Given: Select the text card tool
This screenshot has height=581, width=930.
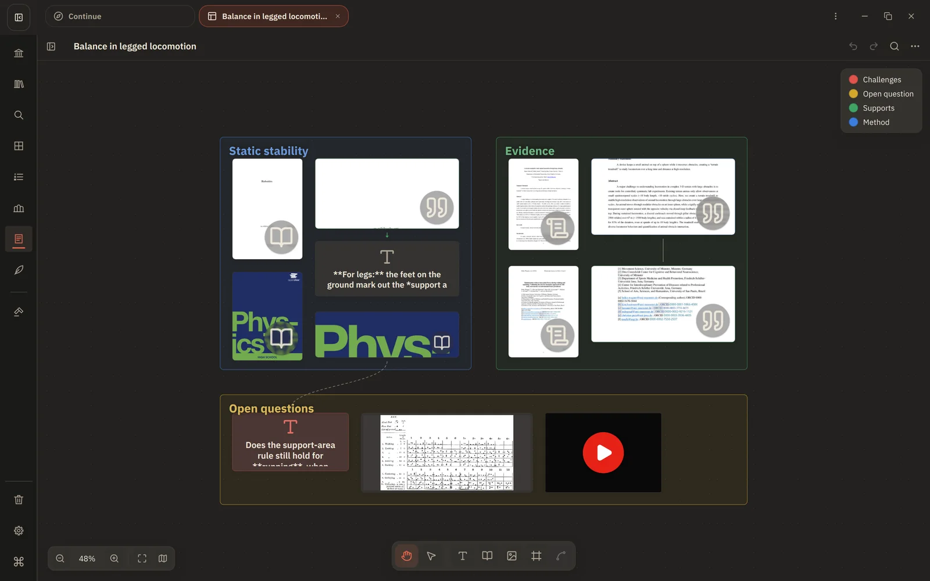Looking at the screenshot, I should tap(463, 556).
